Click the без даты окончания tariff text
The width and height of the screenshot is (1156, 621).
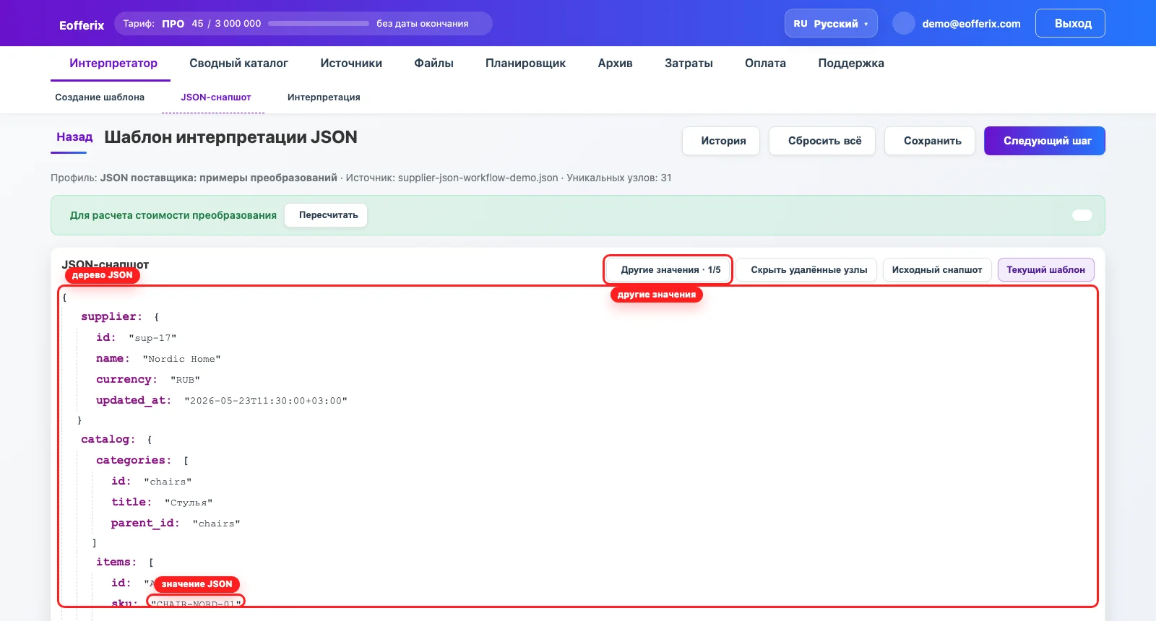click(x=422, y=24)
